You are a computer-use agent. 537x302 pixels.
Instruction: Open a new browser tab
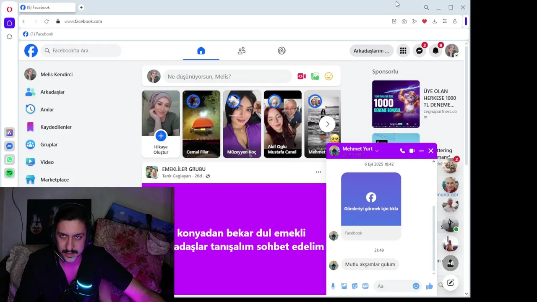pos(81,7)
